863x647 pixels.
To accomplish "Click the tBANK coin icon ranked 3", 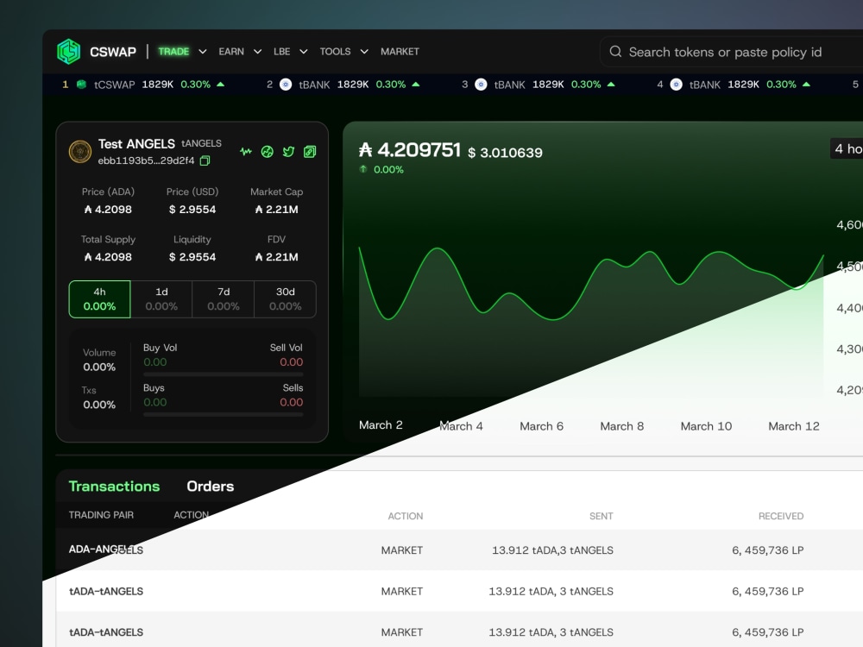I will (481, 85).
